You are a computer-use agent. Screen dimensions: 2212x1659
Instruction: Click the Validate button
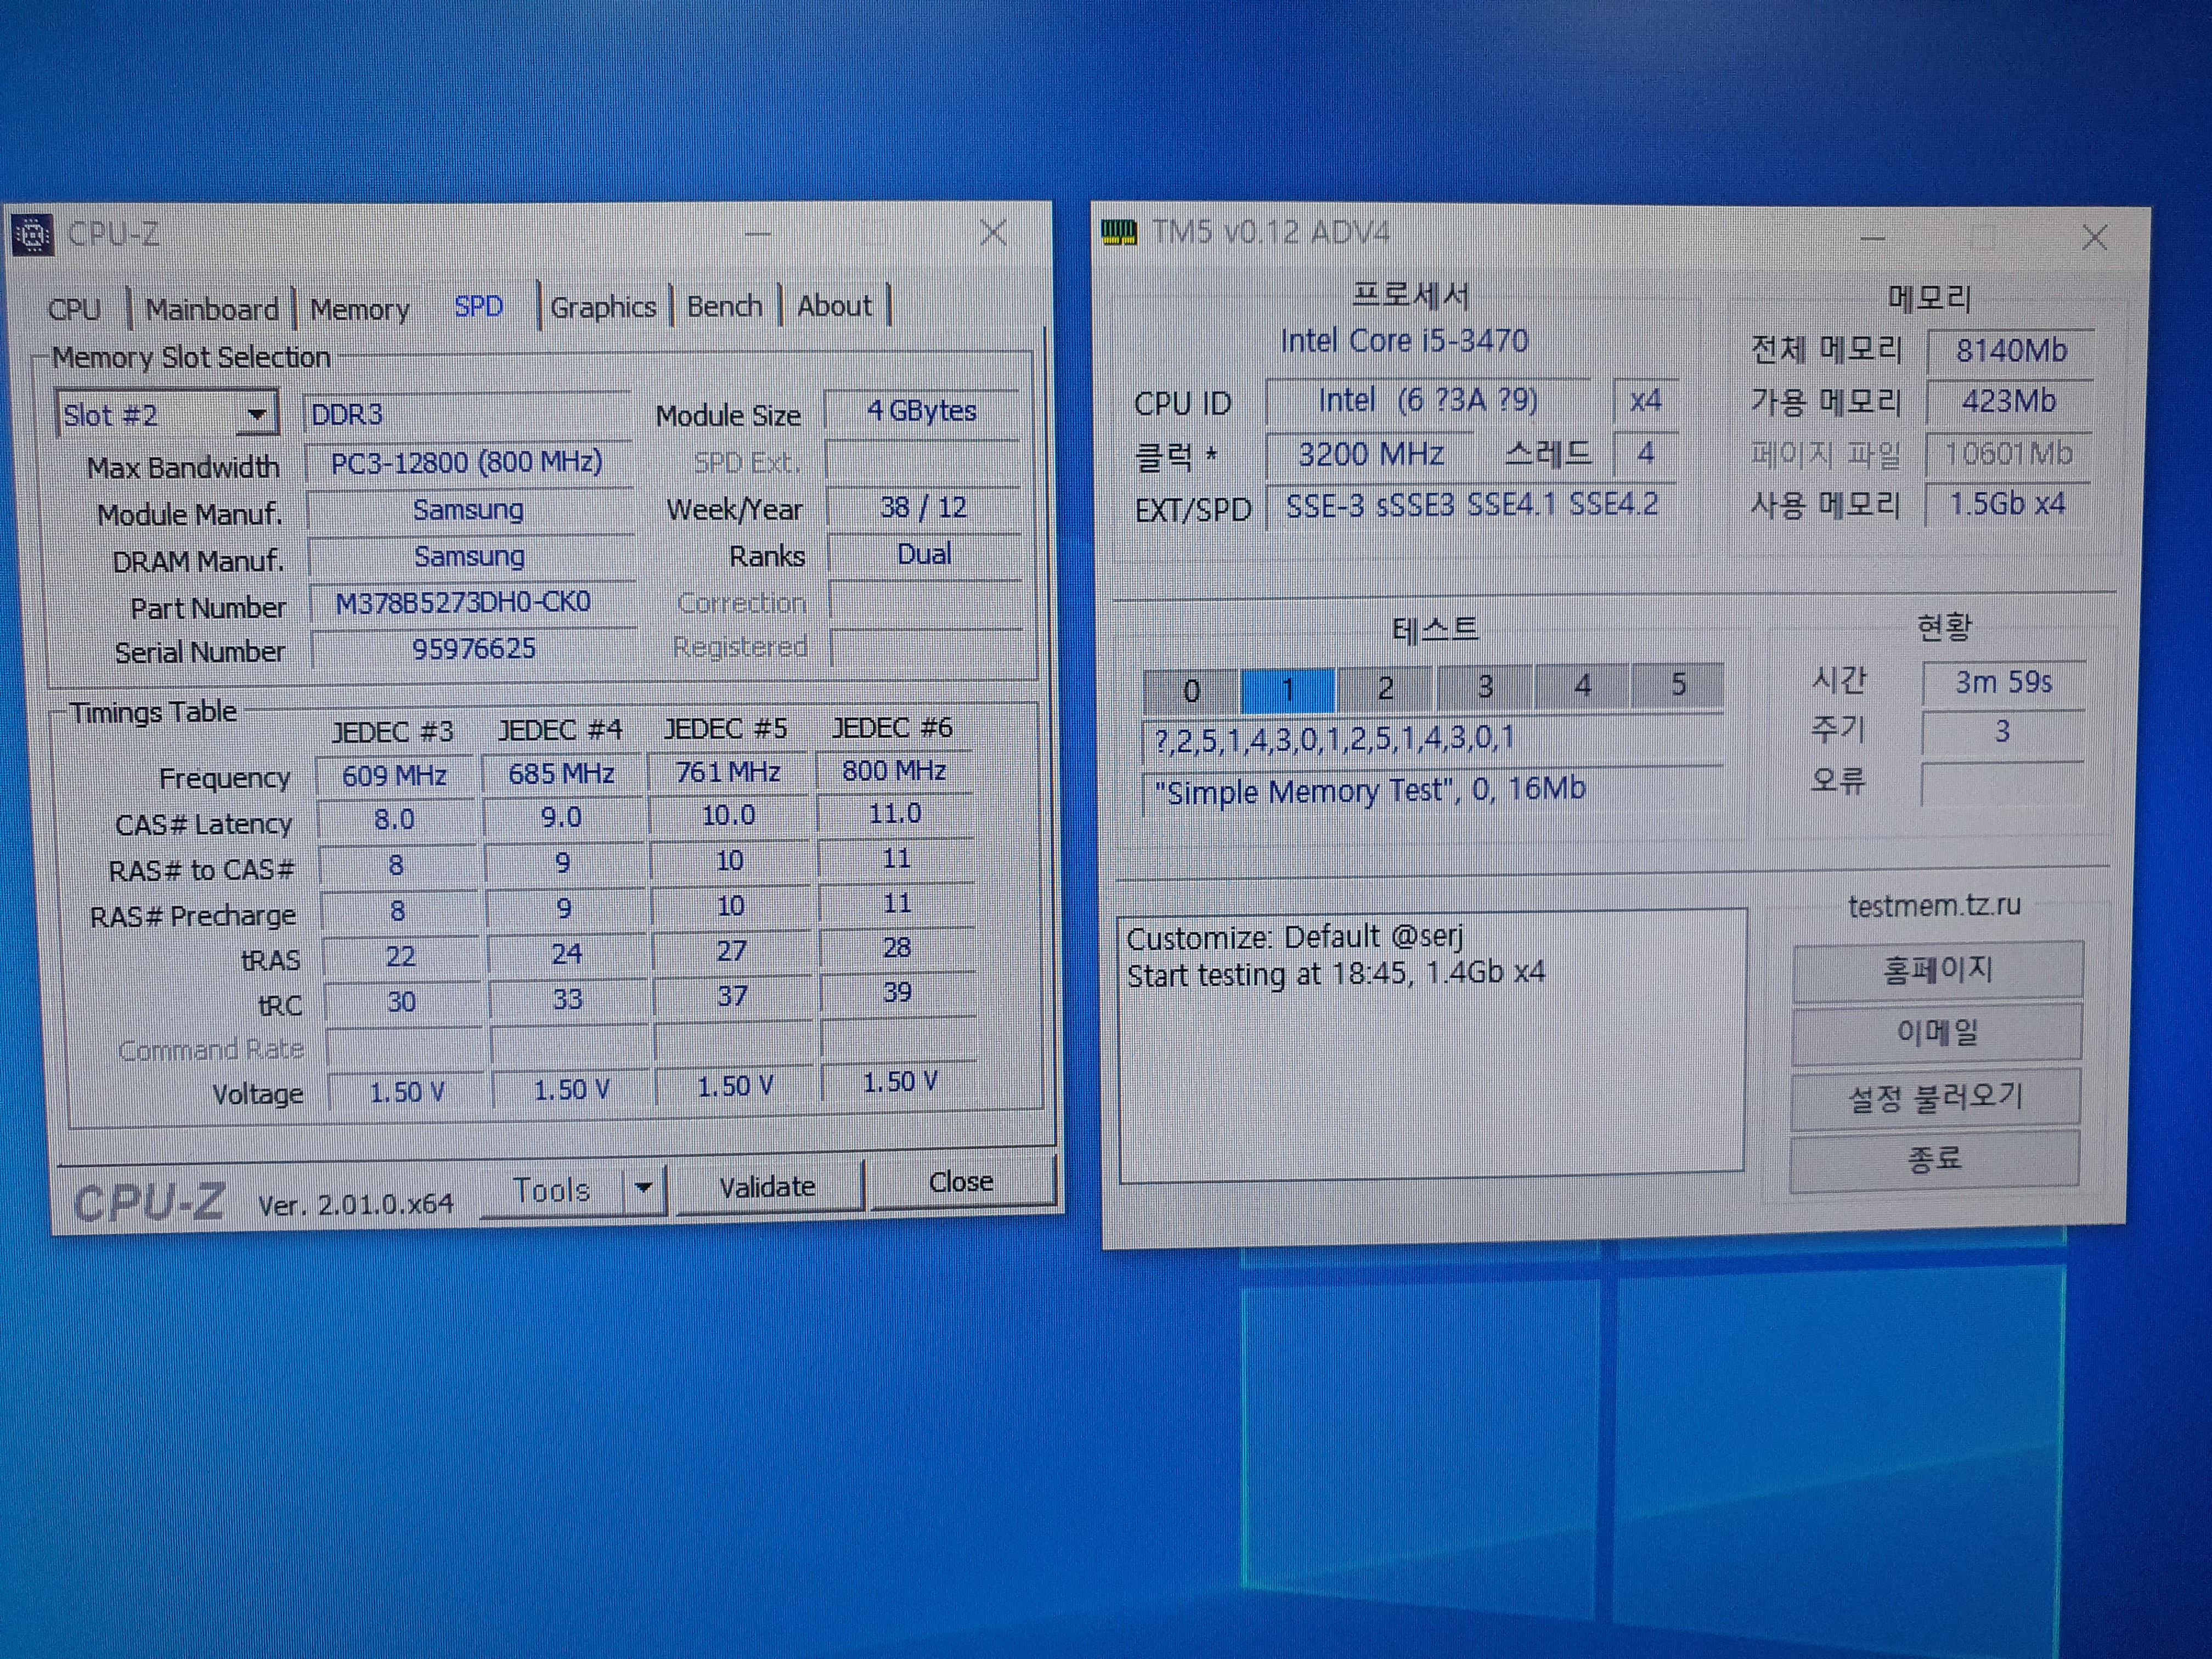[768, 1186]
